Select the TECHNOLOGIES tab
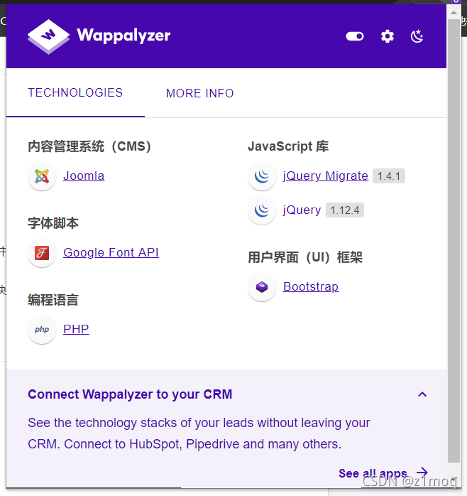 click(75, 93)
